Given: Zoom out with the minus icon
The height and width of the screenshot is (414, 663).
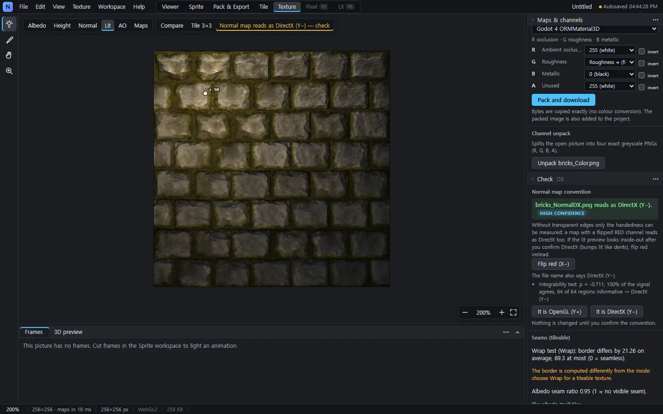Looking at the screenshot, I should click(465, 312).
